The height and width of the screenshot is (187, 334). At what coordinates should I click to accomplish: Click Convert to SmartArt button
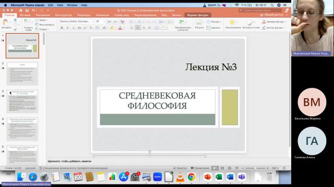tap(183, 25)
